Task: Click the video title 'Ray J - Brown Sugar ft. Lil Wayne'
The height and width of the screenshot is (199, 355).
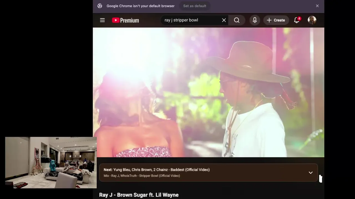Action: point(139,195)
